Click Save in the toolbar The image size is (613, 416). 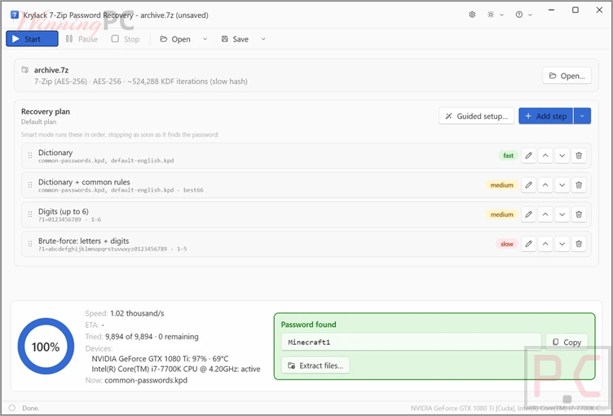[236, 38]
